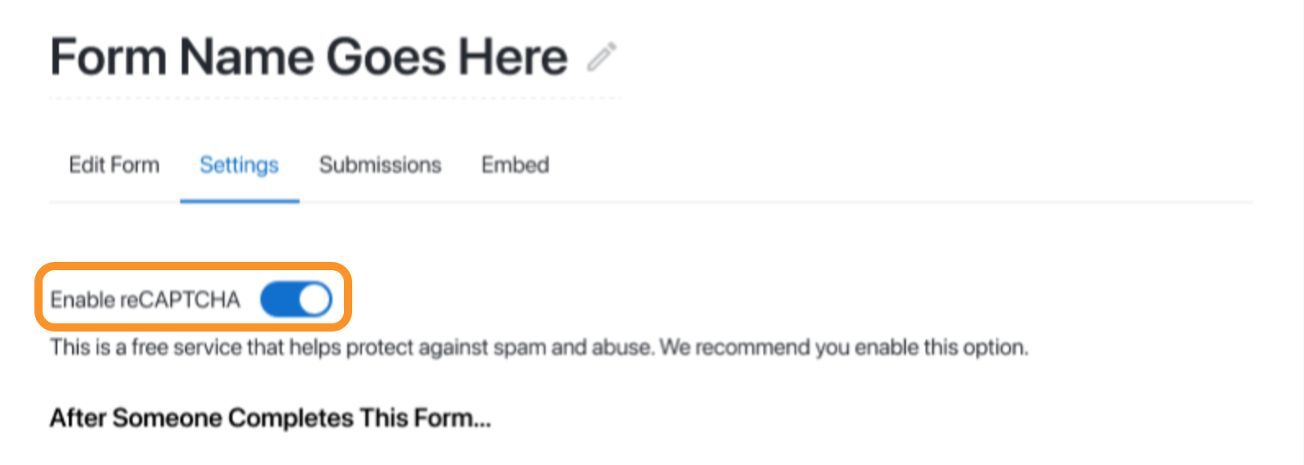Click the "Form Name Goes Here" title

(309, 56)
